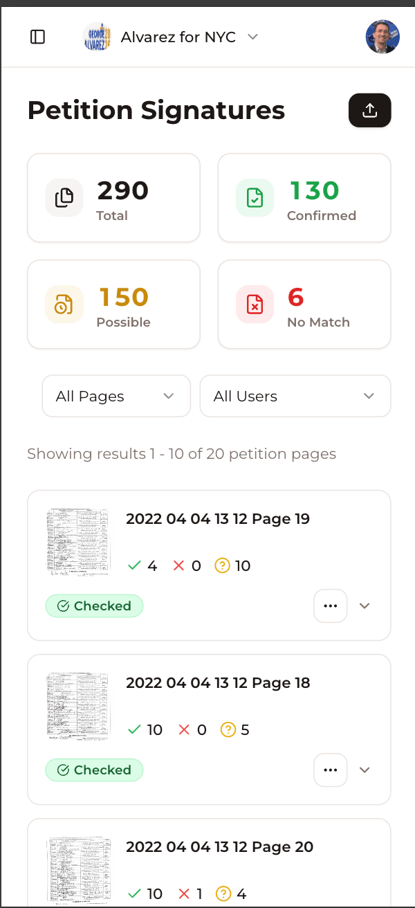Open the ellipsis options menu for Page 19
This screenshot has height=908, width=415.
click(x=331, y=606)
